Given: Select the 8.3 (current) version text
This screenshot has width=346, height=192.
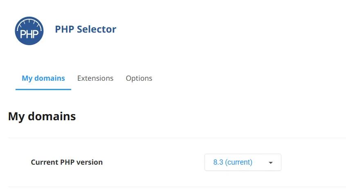Looking at the screenshot, I should [233, 162].
